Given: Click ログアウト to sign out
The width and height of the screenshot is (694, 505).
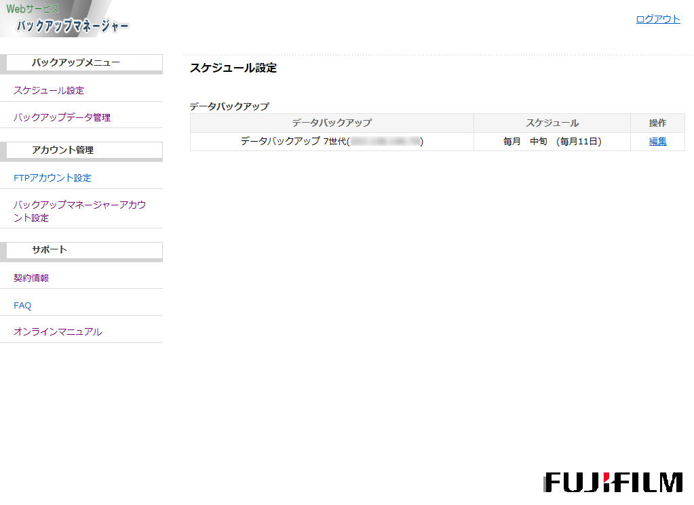Looking at the screenshot, I should coord(657,18).
